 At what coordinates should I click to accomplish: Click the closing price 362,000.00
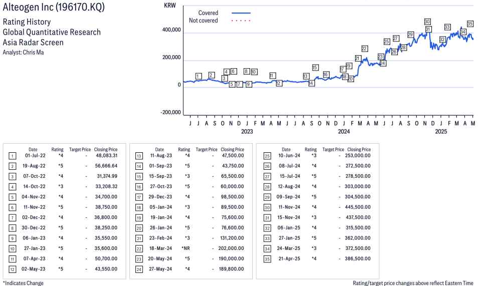click(x=358, y=238)
